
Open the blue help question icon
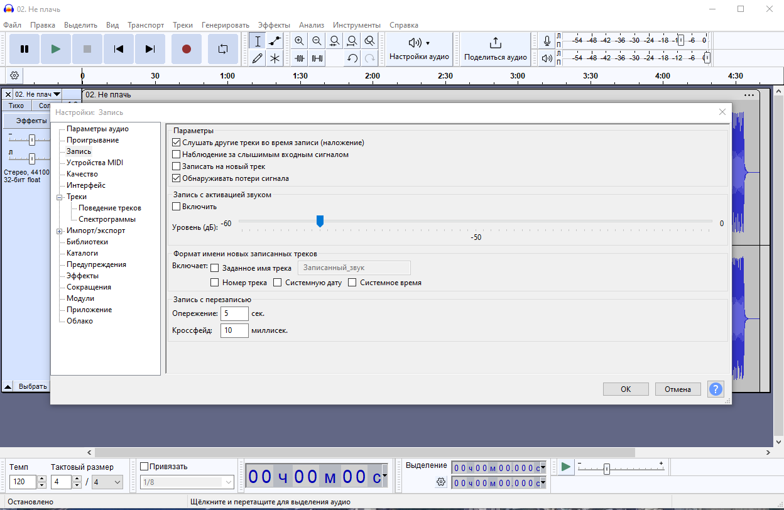click(x=716, y=389)
